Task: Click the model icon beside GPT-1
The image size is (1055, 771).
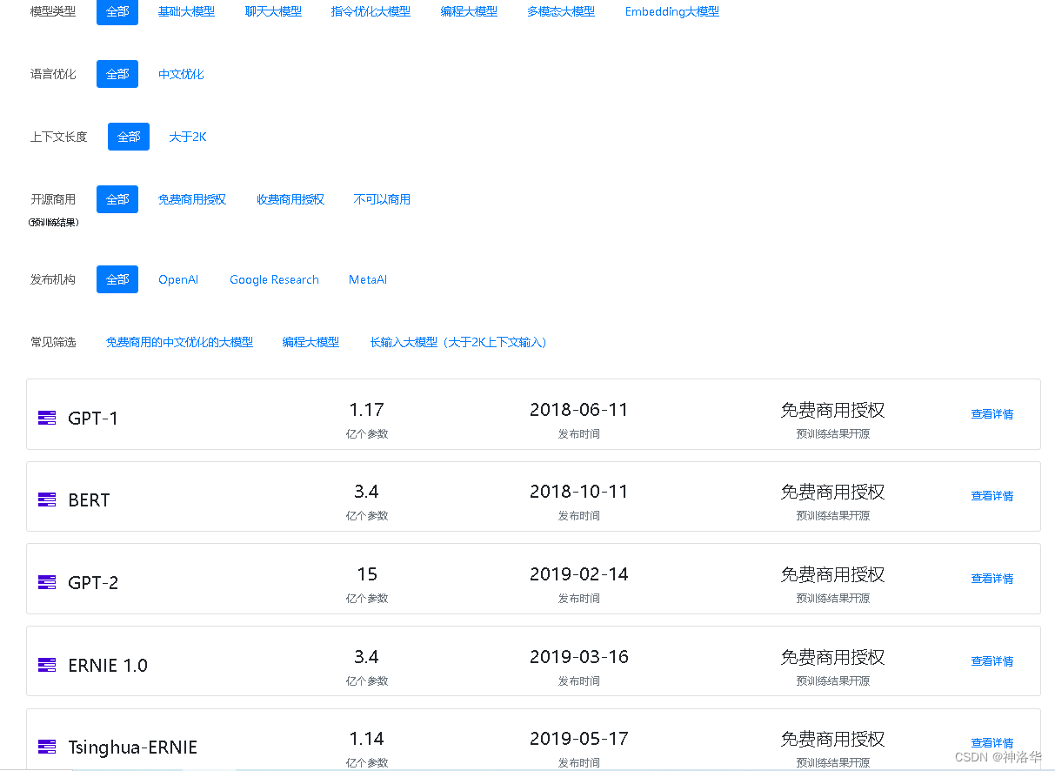Action: pos(47,418)
